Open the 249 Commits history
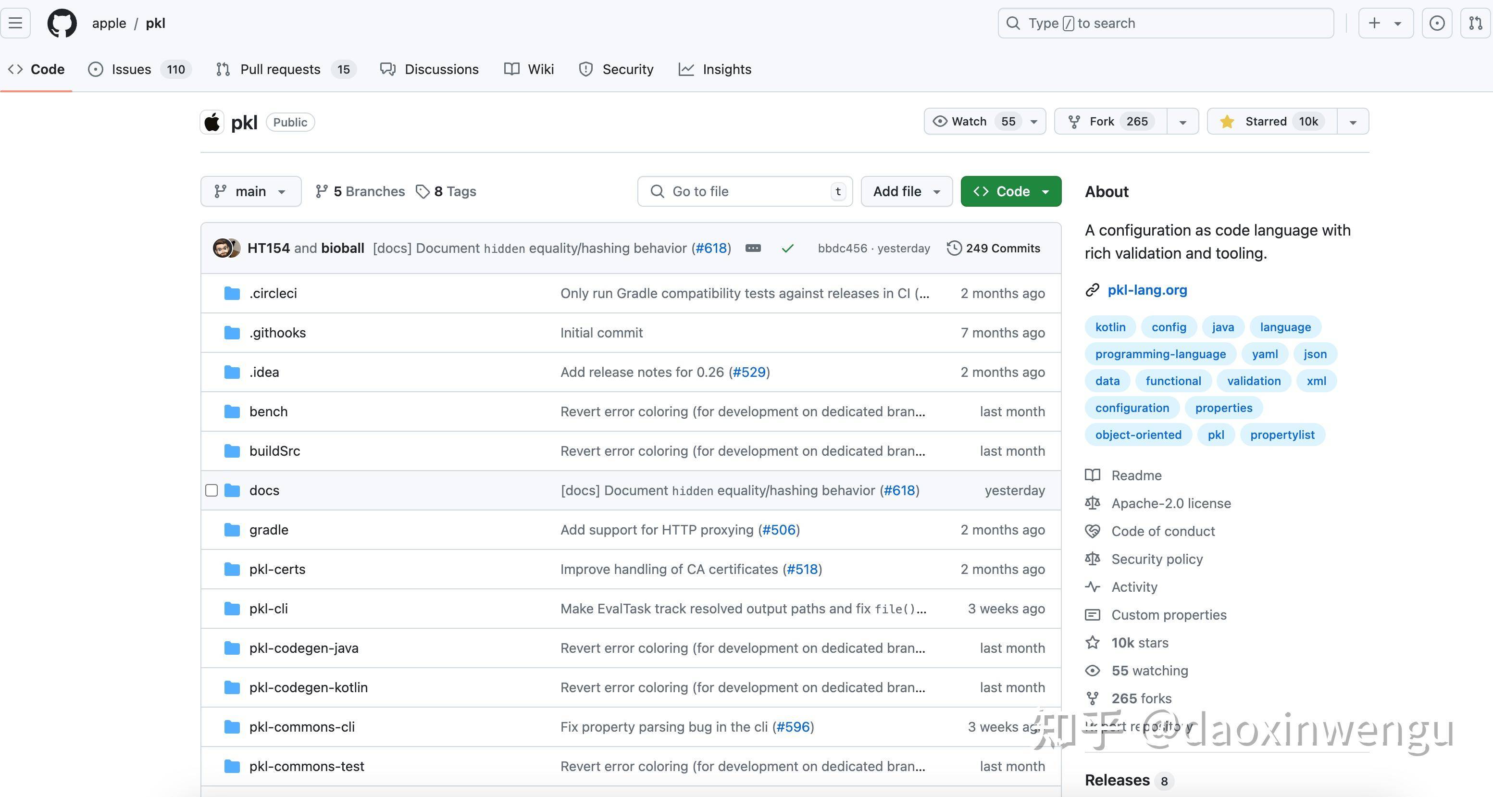 pyautogui.click(x=994, y=248)
